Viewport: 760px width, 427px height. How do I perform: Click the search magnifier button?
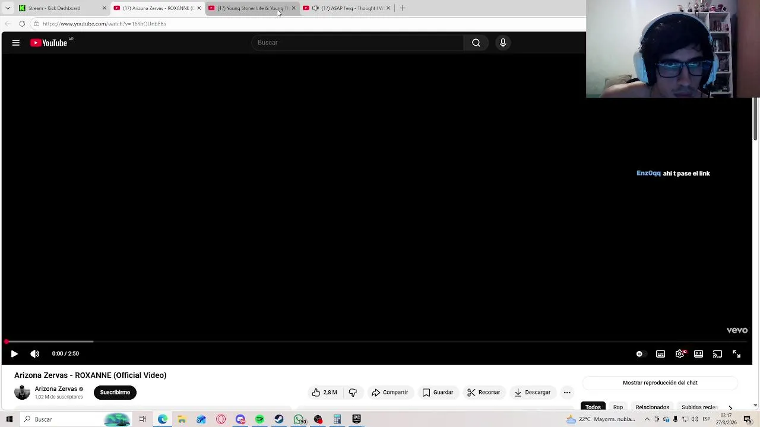476,43
